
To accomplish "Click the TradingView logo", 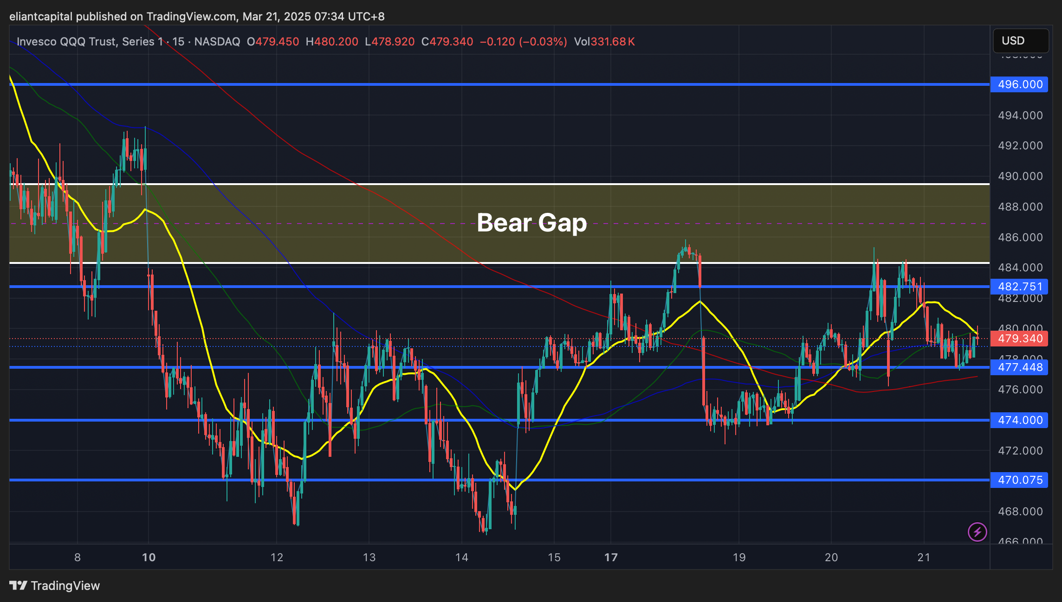I will pyautogui.click(x=55, y=586).
